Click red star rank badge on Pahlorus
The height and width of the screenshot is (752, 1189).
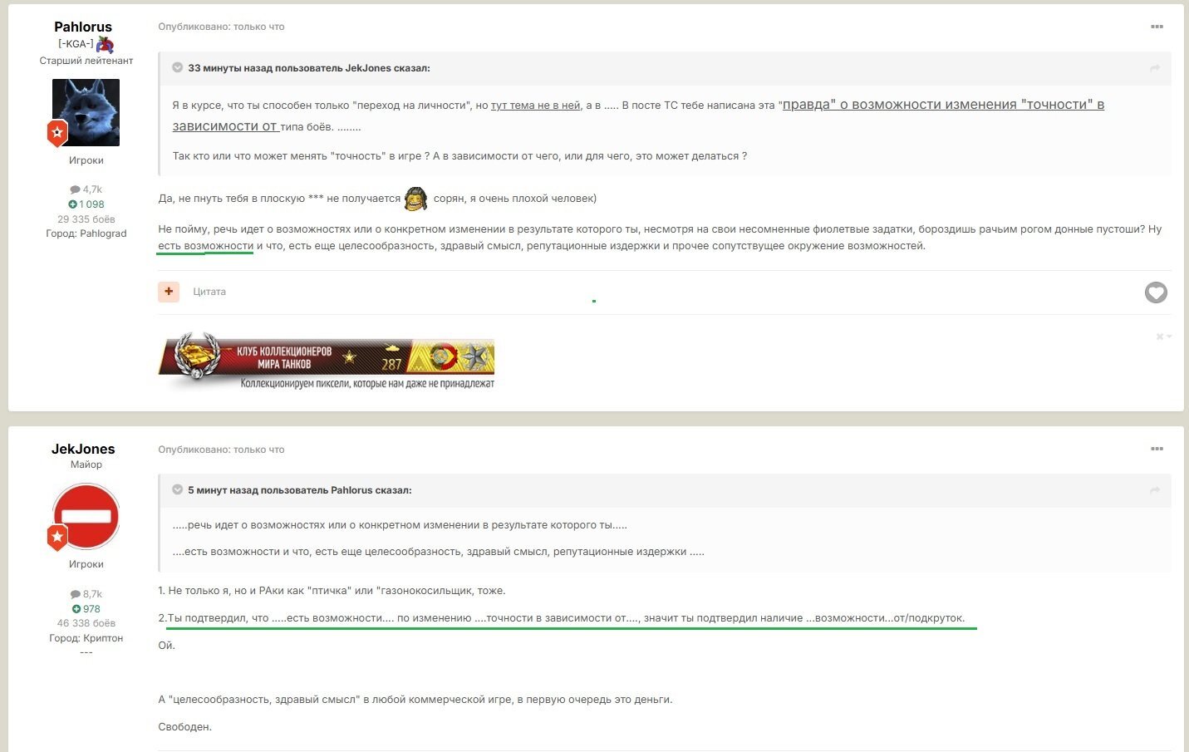pyautogui.click(x=57, y=133)
